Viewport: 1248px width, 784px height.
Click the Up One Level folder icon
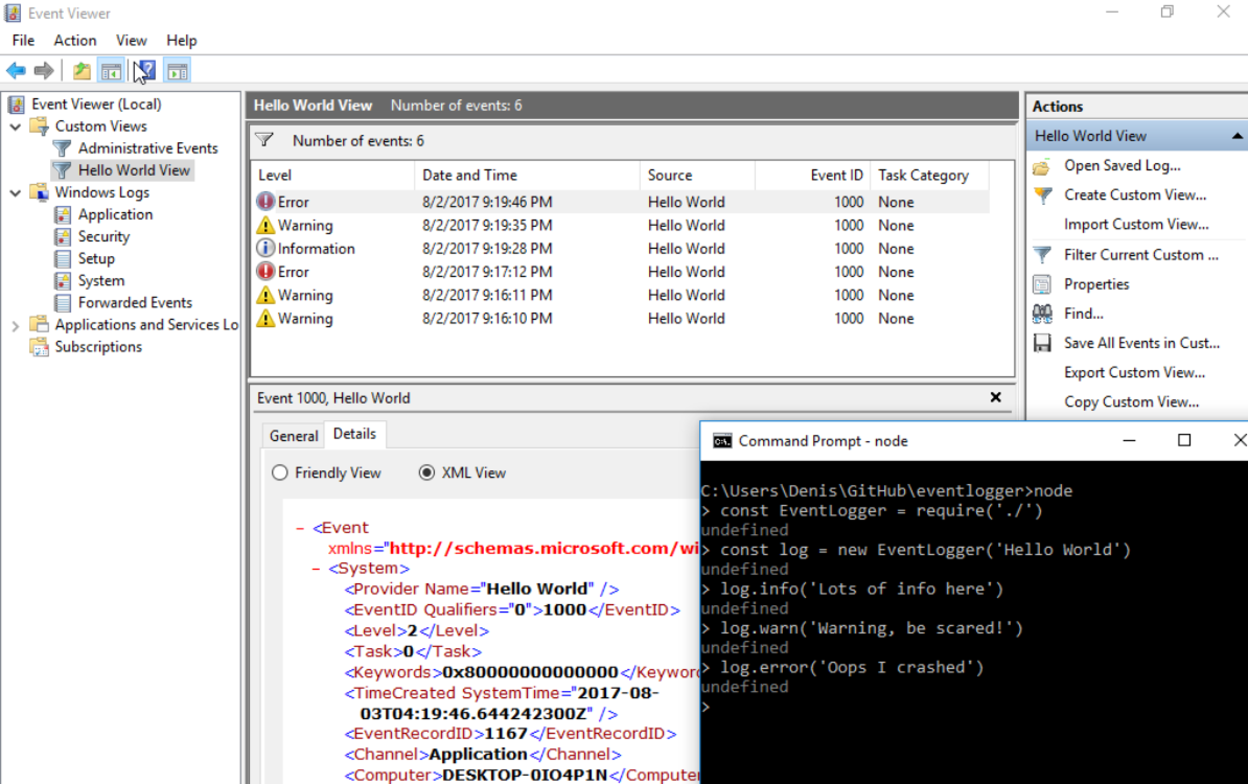(x=82, y=71)
